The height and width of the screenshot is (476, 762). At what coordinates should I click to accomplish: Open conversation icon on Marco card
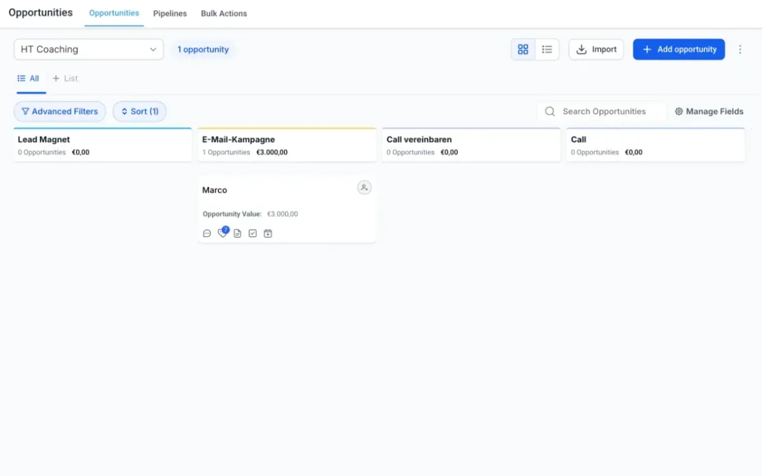point(207,234)
